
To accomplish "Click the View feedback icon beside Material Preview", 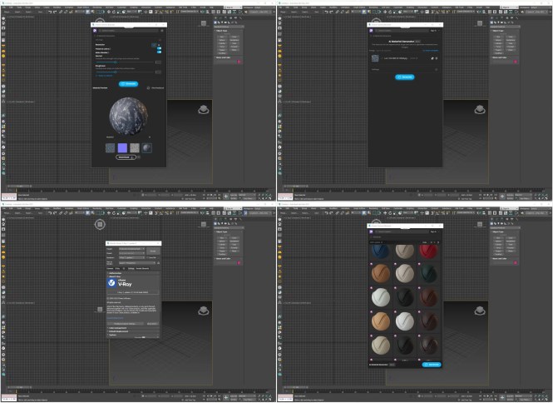I will tap(149, 88).
